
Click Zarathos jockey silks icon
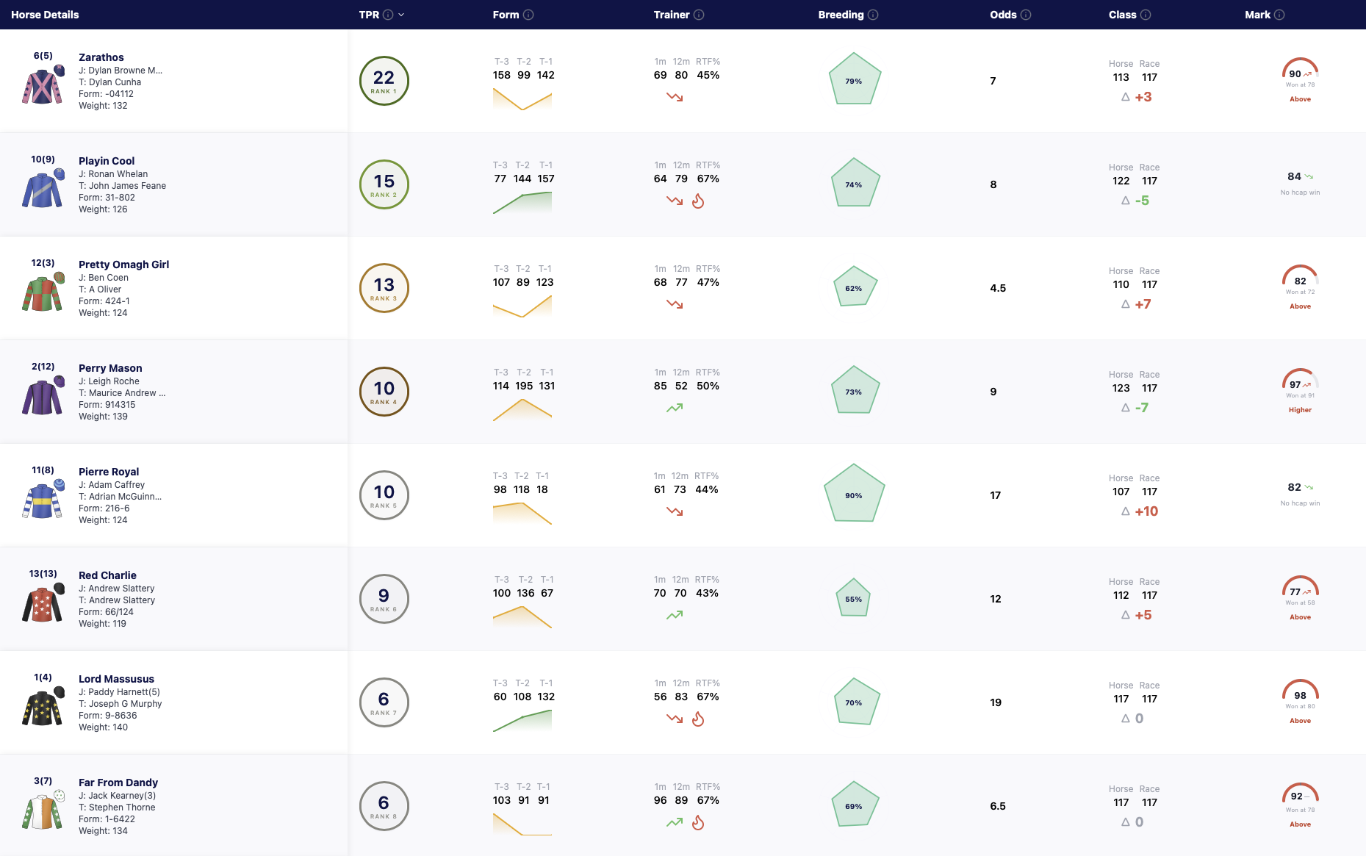[43, 84]
